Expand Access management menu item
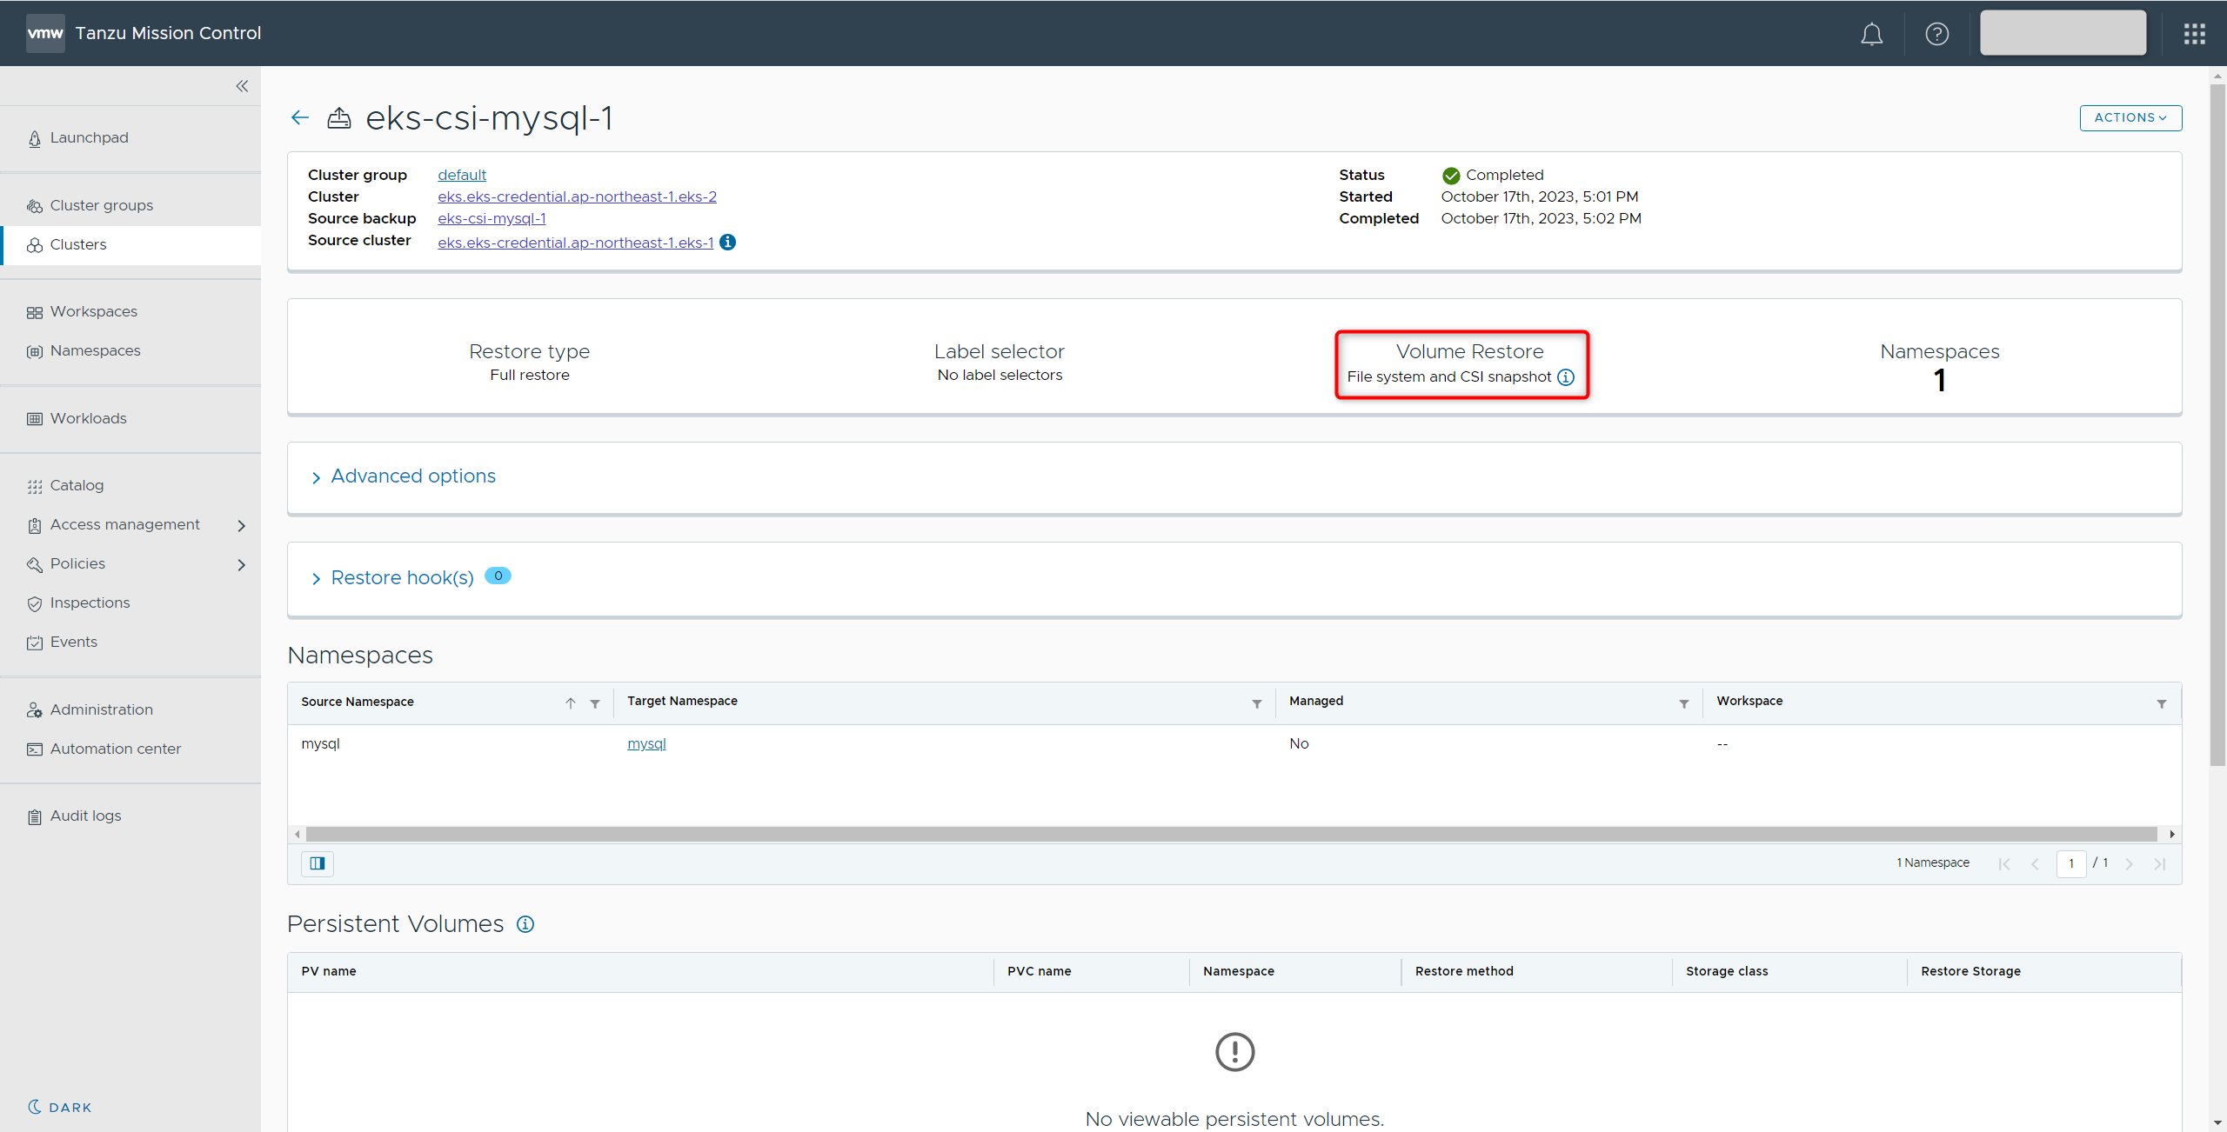 [x=124, y=524]
